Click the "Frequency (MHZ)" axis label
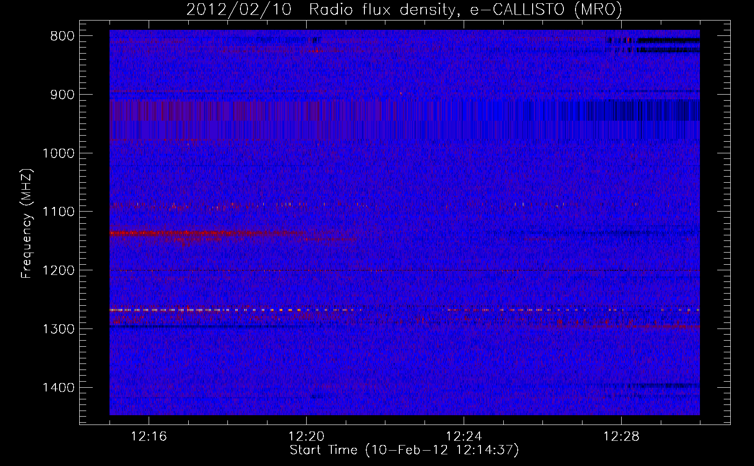 pyautogui.click(x=27, y=223)
